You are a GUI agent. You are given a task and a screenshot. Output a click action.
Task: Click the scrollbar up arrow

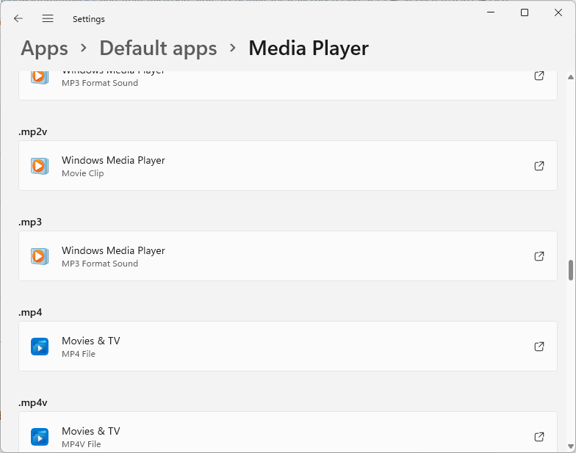[570, 77]
